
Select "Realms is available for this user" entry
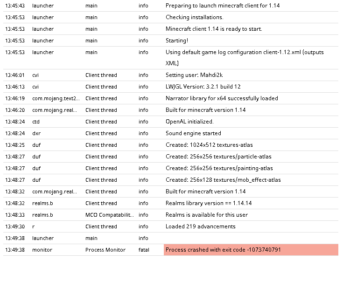[x=206, y=215]
